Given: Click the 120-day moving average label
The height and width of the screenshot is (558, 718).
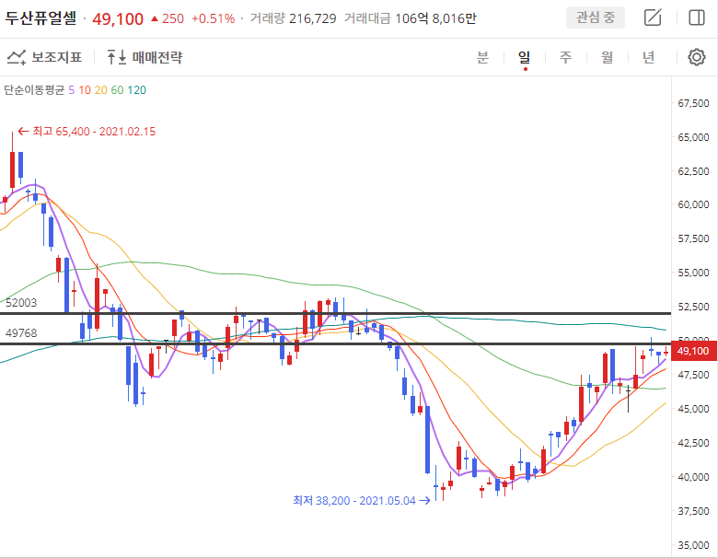Looking at the screenshot, I should coord(137,90).
